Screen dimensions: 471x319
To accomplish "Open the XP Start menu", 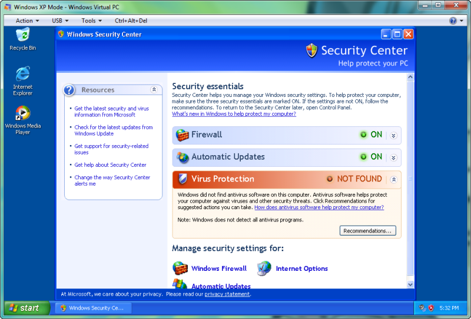I will click(26, 308).
